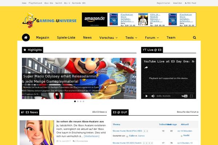Open Nintendo 3DS in the top bar

[x=79, y=3]
